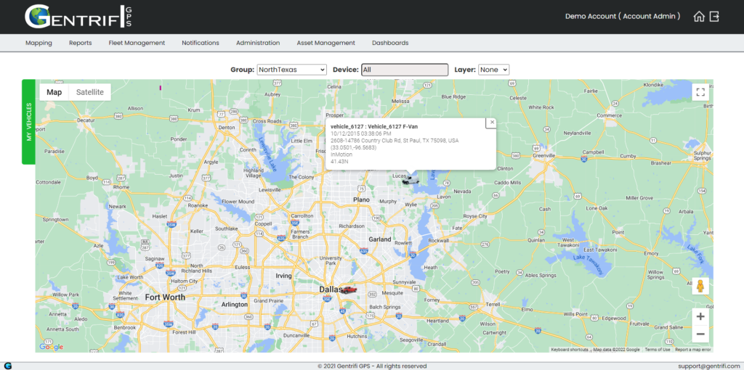The height and width of the screenshot is (370, 744).
Task: Click Report a map error link
Action: (692, 350)
